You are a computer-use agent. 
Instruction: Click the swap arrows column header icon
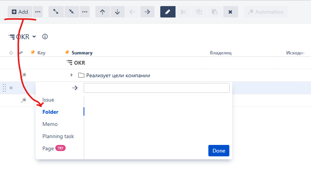point(21,53)
